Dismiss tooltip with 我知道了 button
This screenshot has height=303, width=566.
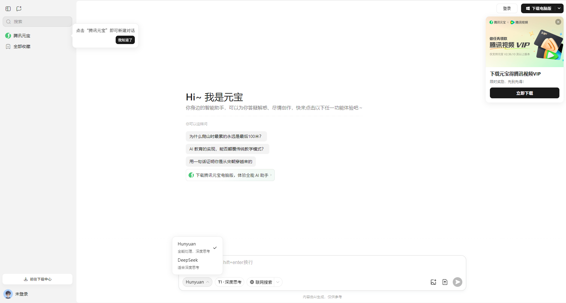coord(125,40)
